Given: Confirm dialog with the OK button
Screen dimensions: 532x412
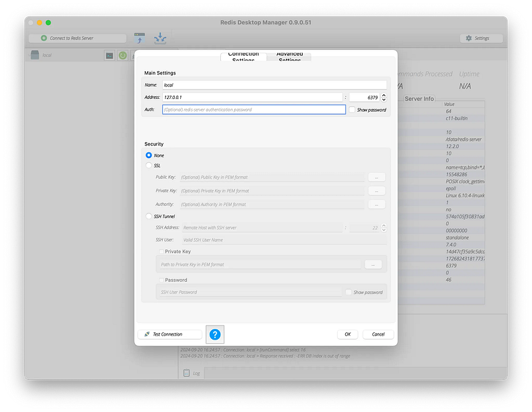Looking at the screenshot, I should click(x=348, y=334).
